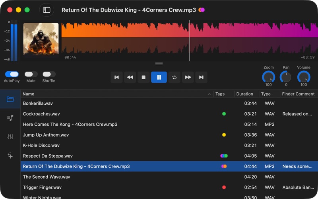Click the green tag on Cockroaches.wav
Image resolution: width=318 pixels, height=199 pixels.
224,114
